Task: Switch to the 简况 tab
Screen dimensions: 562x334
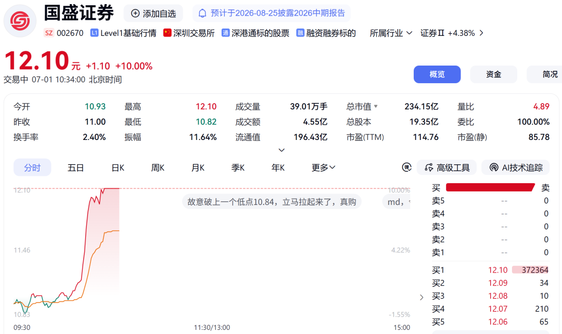Action: [545, 74]
